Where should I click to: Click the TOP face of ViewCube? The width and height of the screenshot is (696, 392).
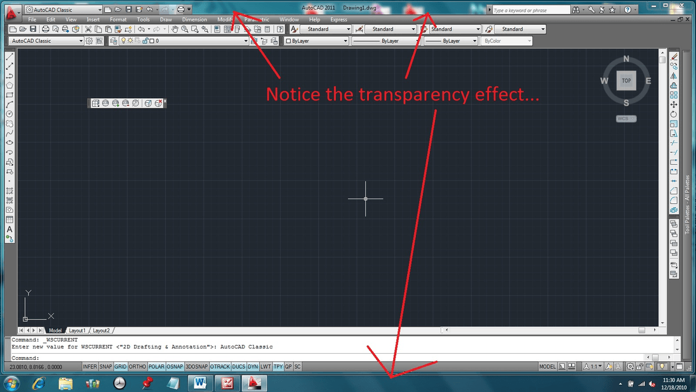click(626, 81)
